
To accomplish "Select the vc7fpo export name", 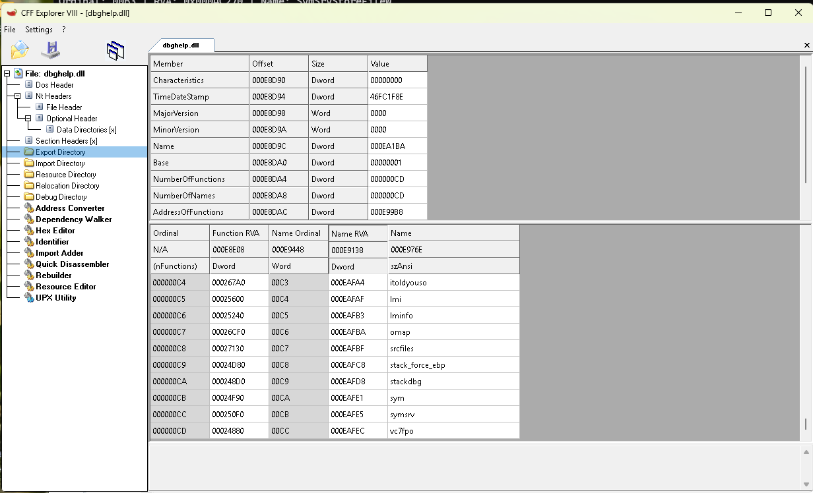I will point(453,430).
